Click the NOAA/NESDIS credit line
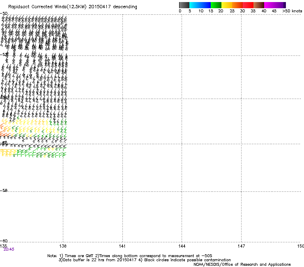The height and width of the screenshot is (267, 304). [x=242, y=265]
